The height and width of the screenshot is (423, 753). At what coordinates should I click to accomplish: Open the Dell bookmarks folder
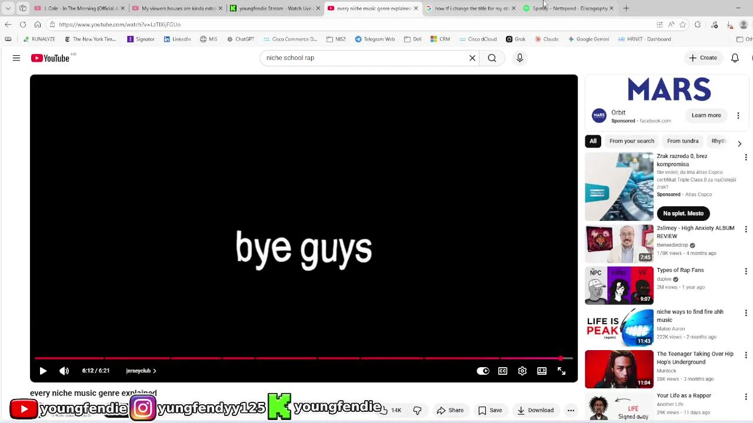point(412,39)
